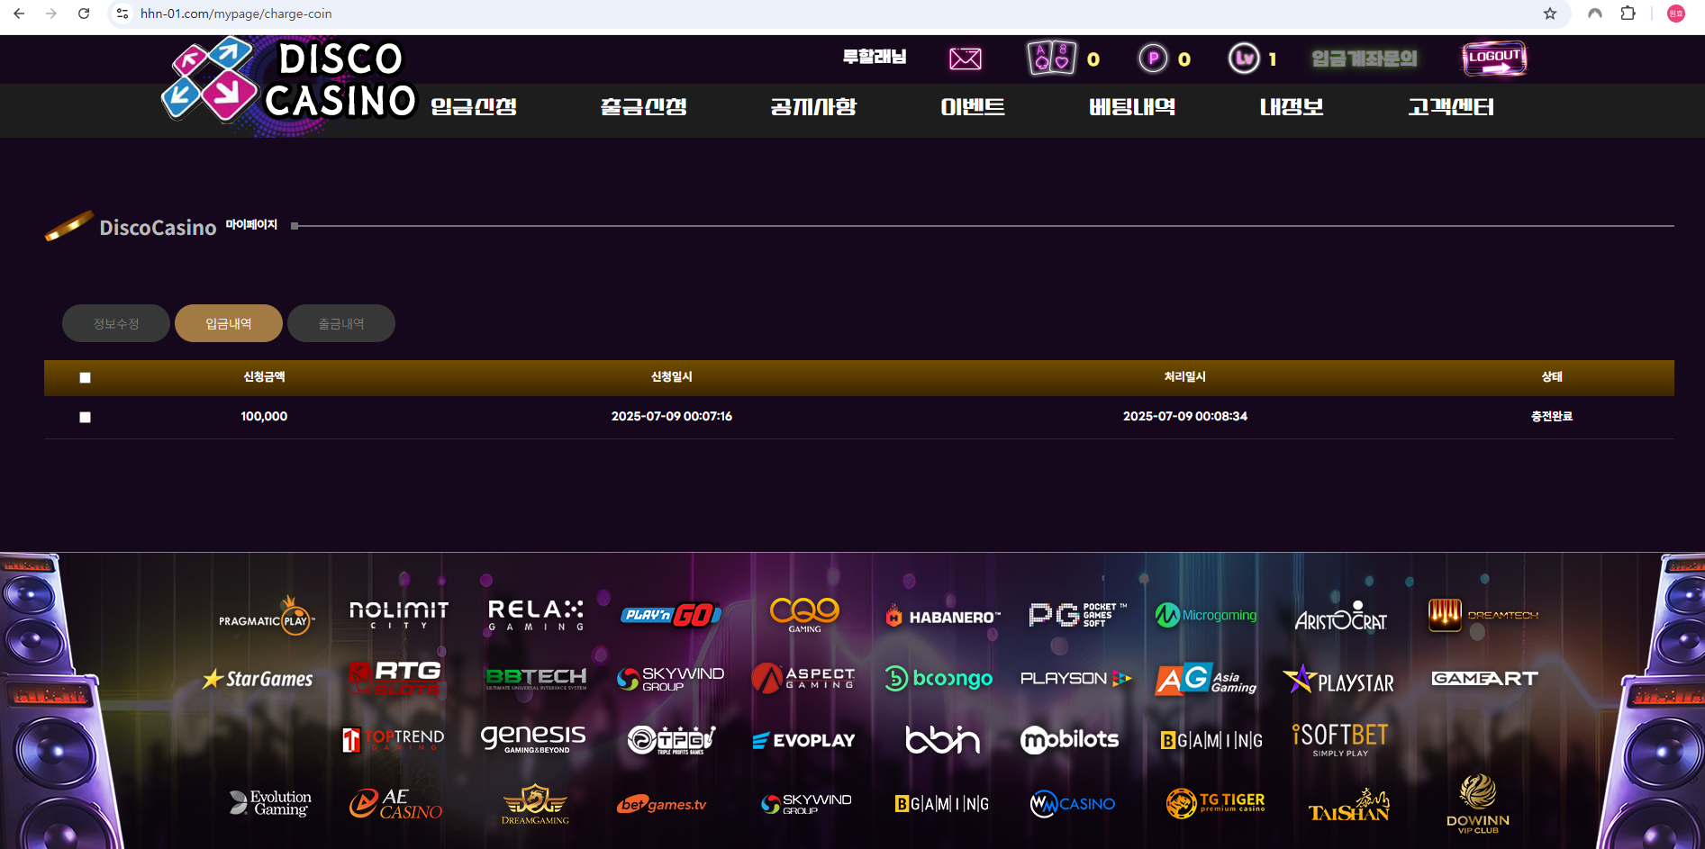Viewport: 1705px width, 849px height.
Task: Click processed time 2025-07-09 00:08:34
Action: (x=1184, y=416)
